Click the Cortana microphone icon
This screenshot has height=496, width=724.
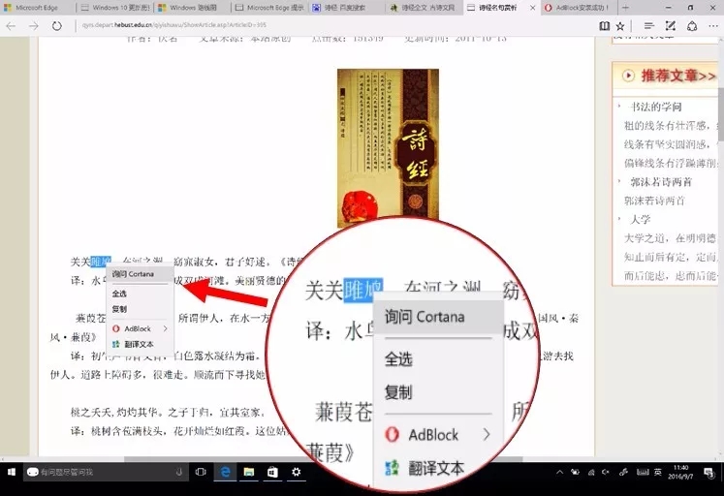(x=179, y=472)
